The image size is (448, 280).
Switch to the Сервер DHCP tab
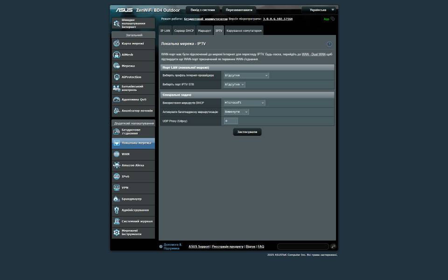coord(184,31)
